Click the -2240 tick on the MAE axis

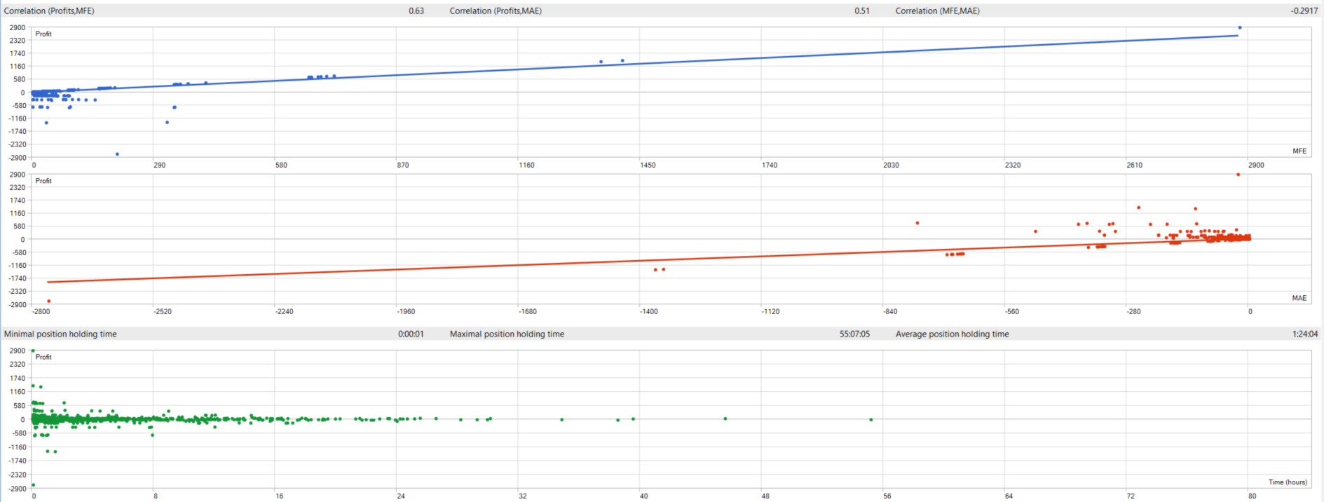click(x=284, y=311)
